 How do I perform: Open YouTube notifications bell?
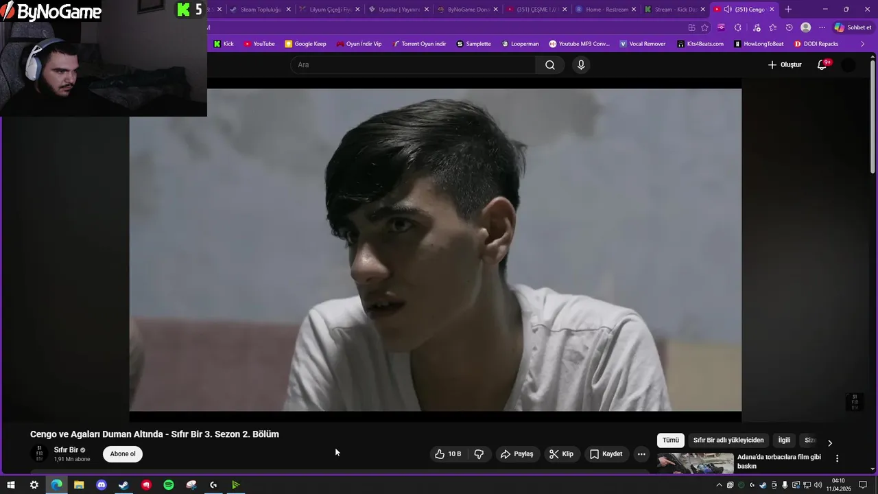[822, 64]
